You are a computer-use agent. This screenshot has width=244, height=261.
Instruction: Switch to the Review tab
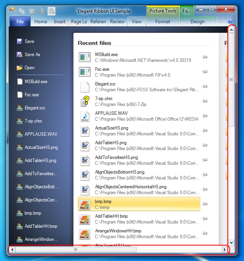click(117, 22)
